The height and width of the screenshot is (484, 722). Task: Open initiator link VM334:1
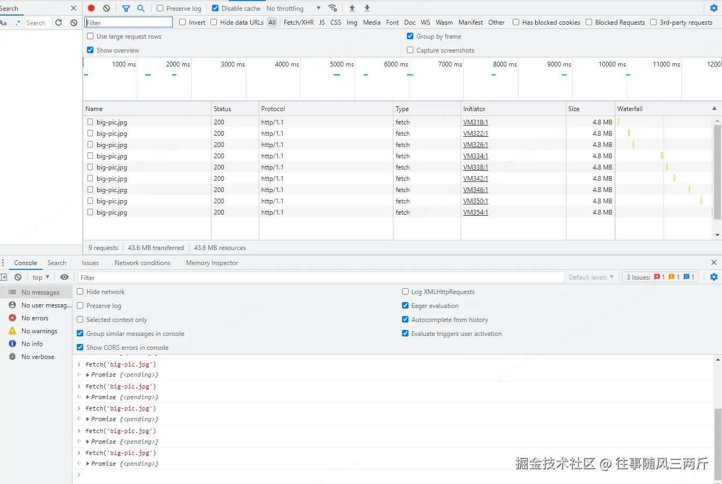tap(476, 156)
